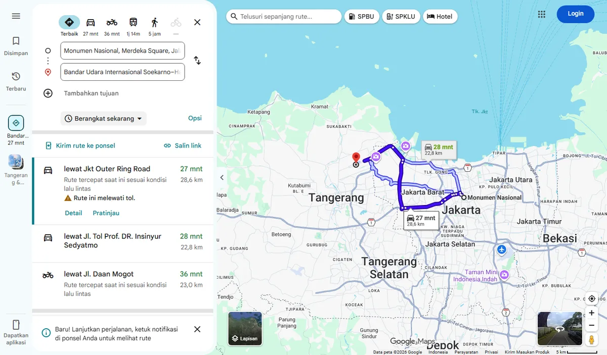This screenshot has width=607, height=355.
Task: Select route lewat Jl. Tol Prof. Sedyatmo
Action: tap(122, 243)
